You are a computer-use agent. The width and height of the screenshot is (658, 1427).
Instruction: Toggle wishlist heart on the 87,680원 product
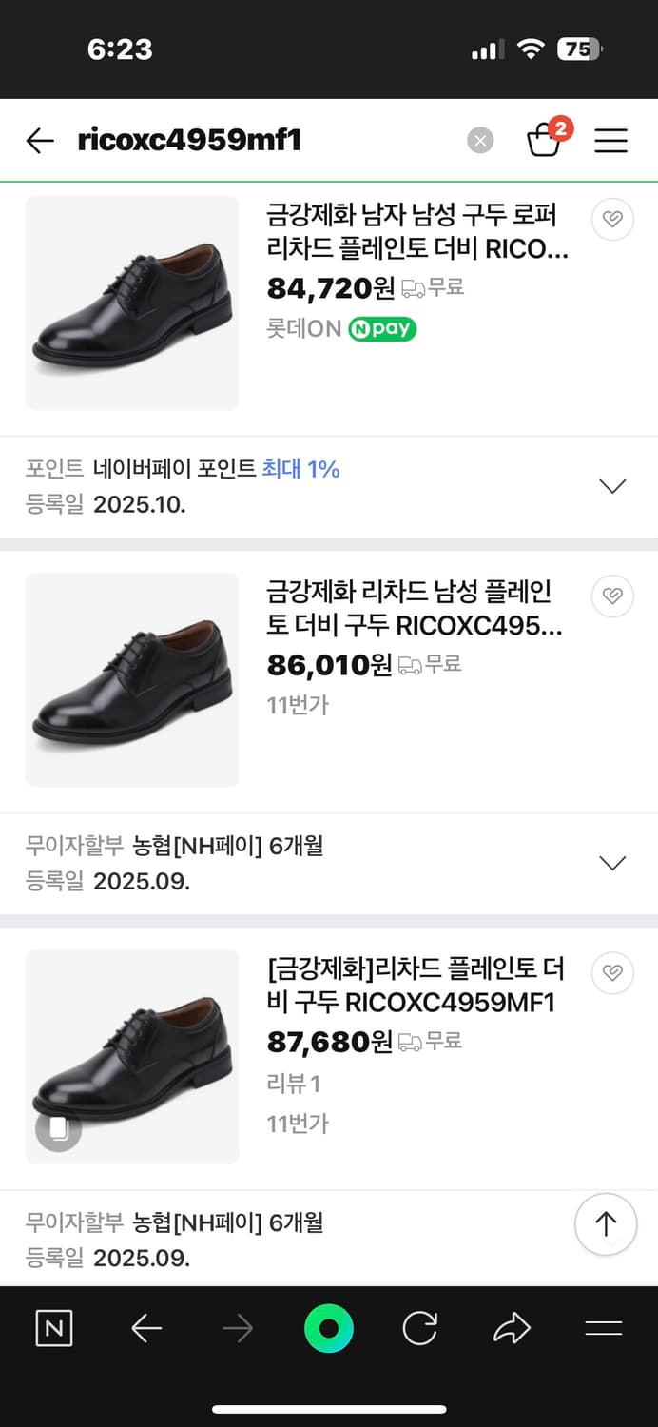611,972
